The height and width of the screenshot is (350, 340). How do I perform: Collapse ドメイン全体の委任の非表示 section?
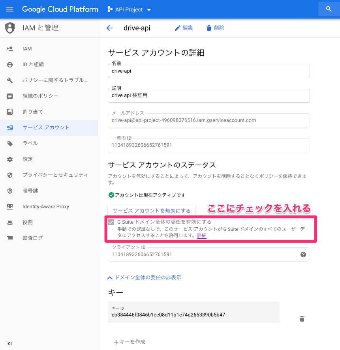pyautogui.click(x=144, y=277)
